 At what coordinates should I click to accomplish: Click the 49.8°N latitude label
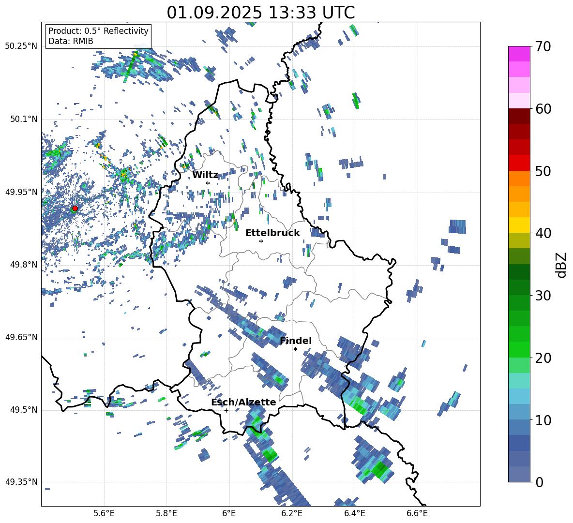point(23,265)
